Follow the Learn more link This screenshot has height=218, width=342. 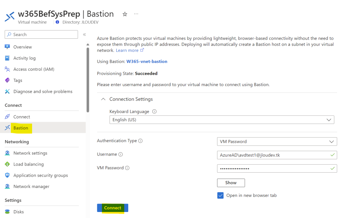point(127,50)
